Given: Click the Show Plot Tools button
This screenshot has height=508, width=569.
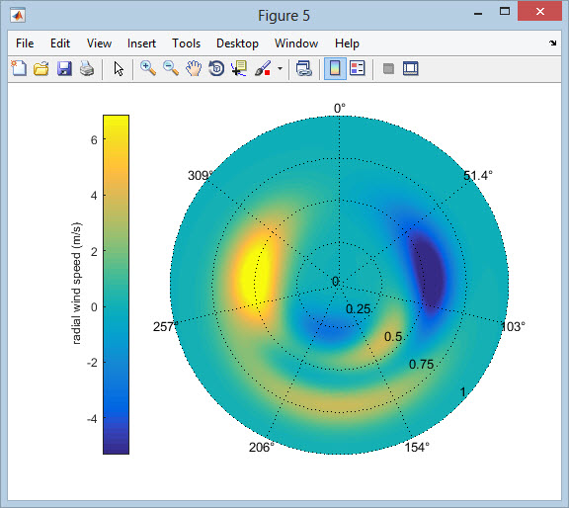Looking at the screenshot, I should [x=411, y=68].
